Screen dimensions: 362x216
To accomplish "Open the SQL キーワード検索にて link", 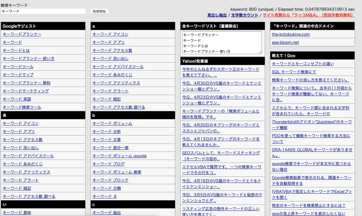I will 294,72.
